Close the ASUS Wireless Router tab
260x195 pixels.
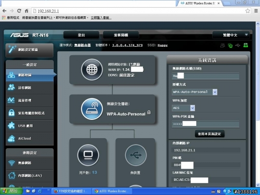(219, 3)
